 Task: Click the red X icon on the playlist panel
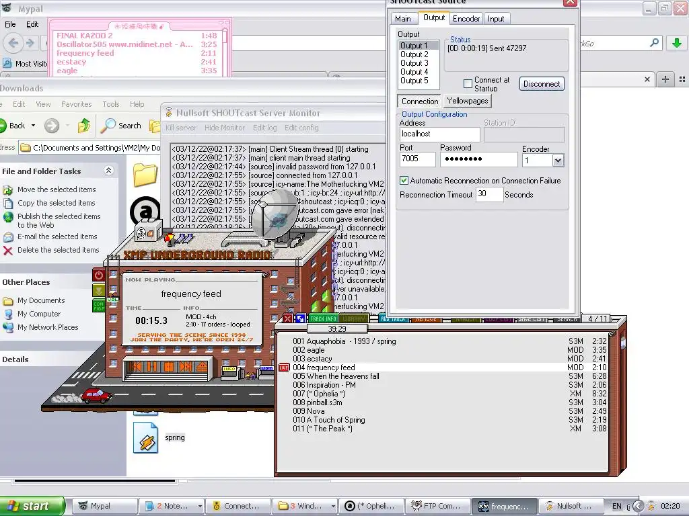pos(287,318)
